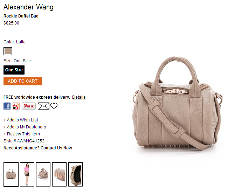Open Review This Item
The image size is (228, 190).
click(x=22, y=134)
